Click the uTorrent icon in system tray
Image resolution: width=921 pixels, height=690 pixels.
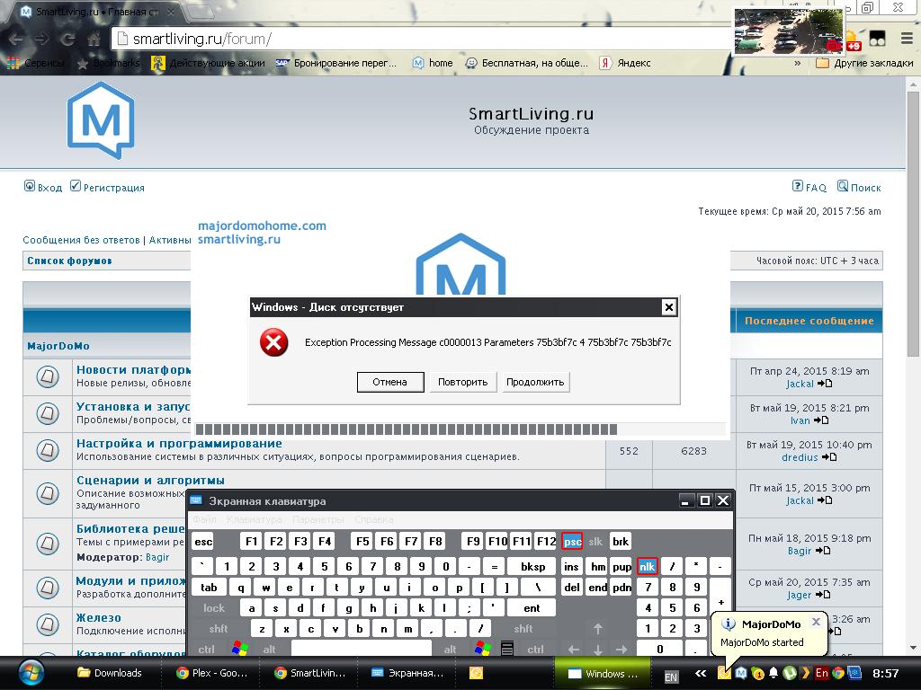tap(790, 673)
